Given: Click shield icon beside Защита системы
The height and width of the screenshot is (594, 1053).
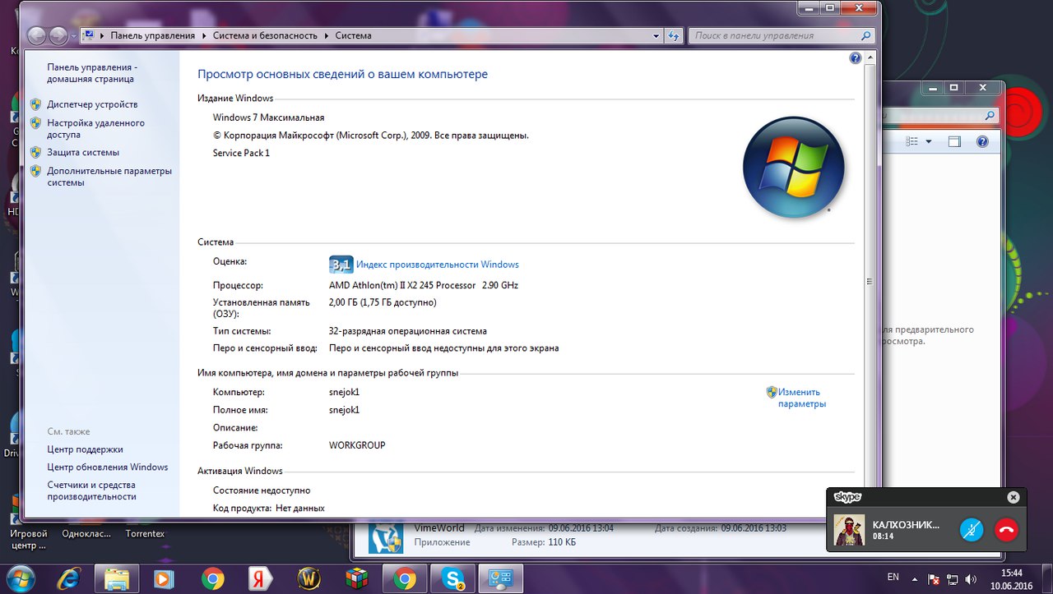Looking at the screenshot, I should 35,152.
